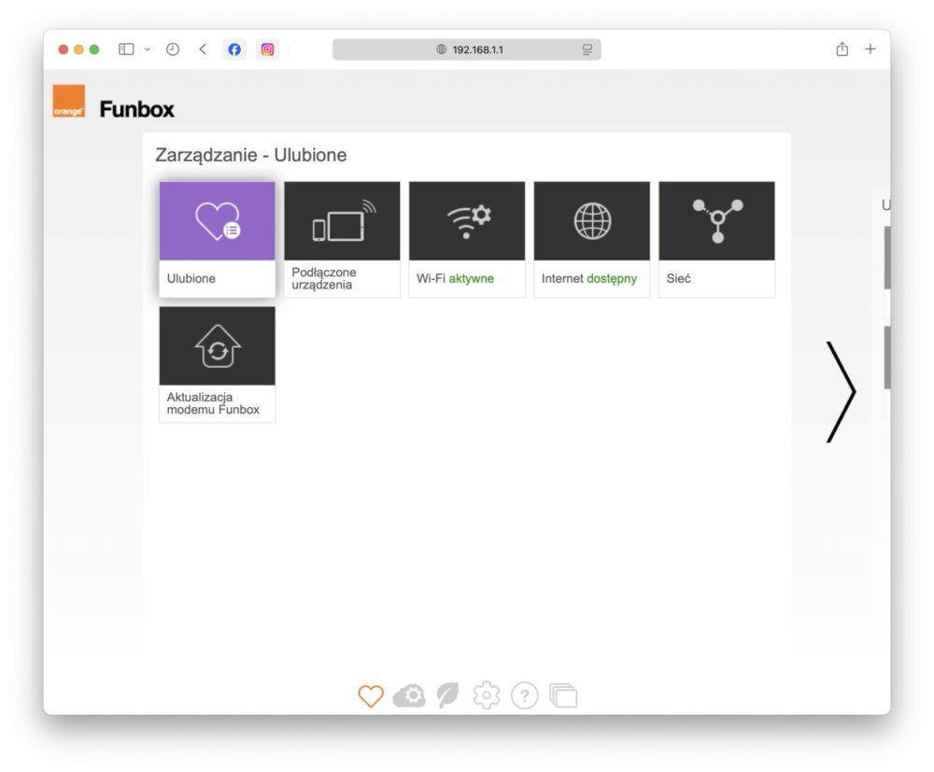Viewport: 934px width, 772px height.
Task: Open the Podłączone urządzenia tile
Action: click(x=342, y=239)
